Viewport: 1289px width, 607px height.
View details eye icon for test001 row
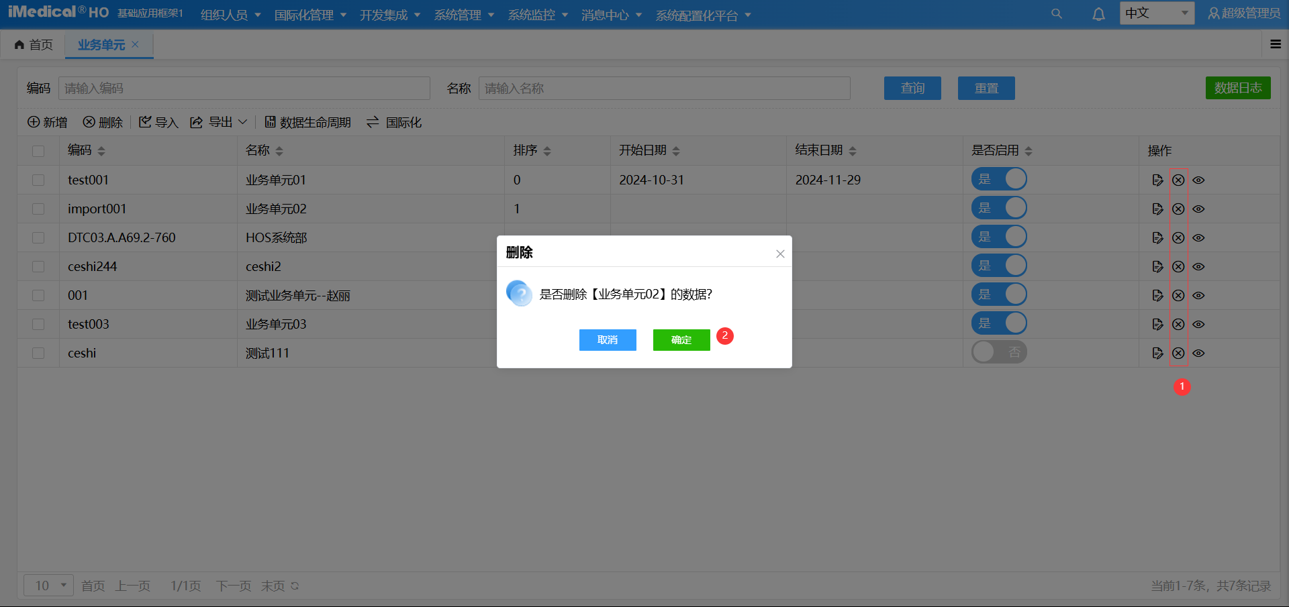[x=1198, y=180]
